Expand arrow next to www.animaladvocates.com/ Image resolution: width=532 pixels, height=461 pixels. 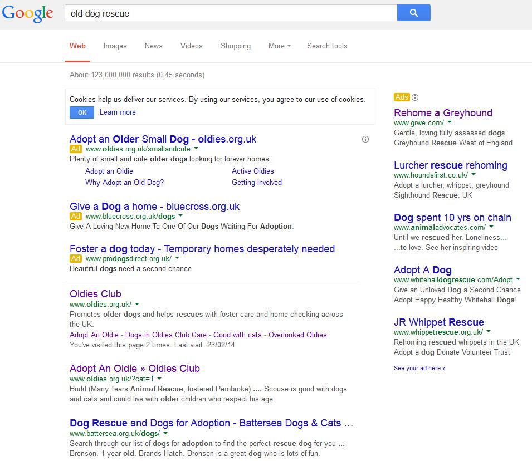click(x=491, y=227)
